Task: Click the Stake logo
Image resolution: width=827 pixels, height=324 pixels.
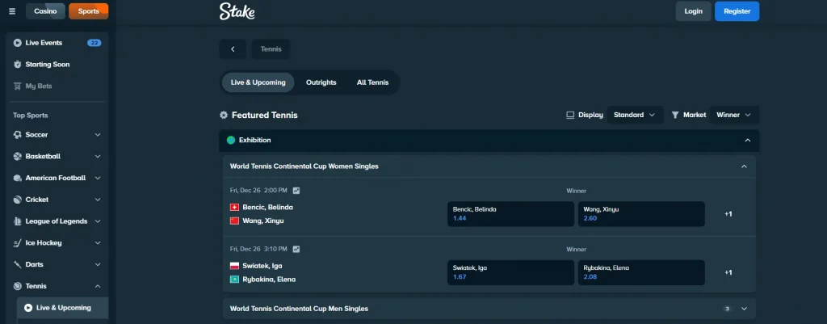Action: point(237,11)
